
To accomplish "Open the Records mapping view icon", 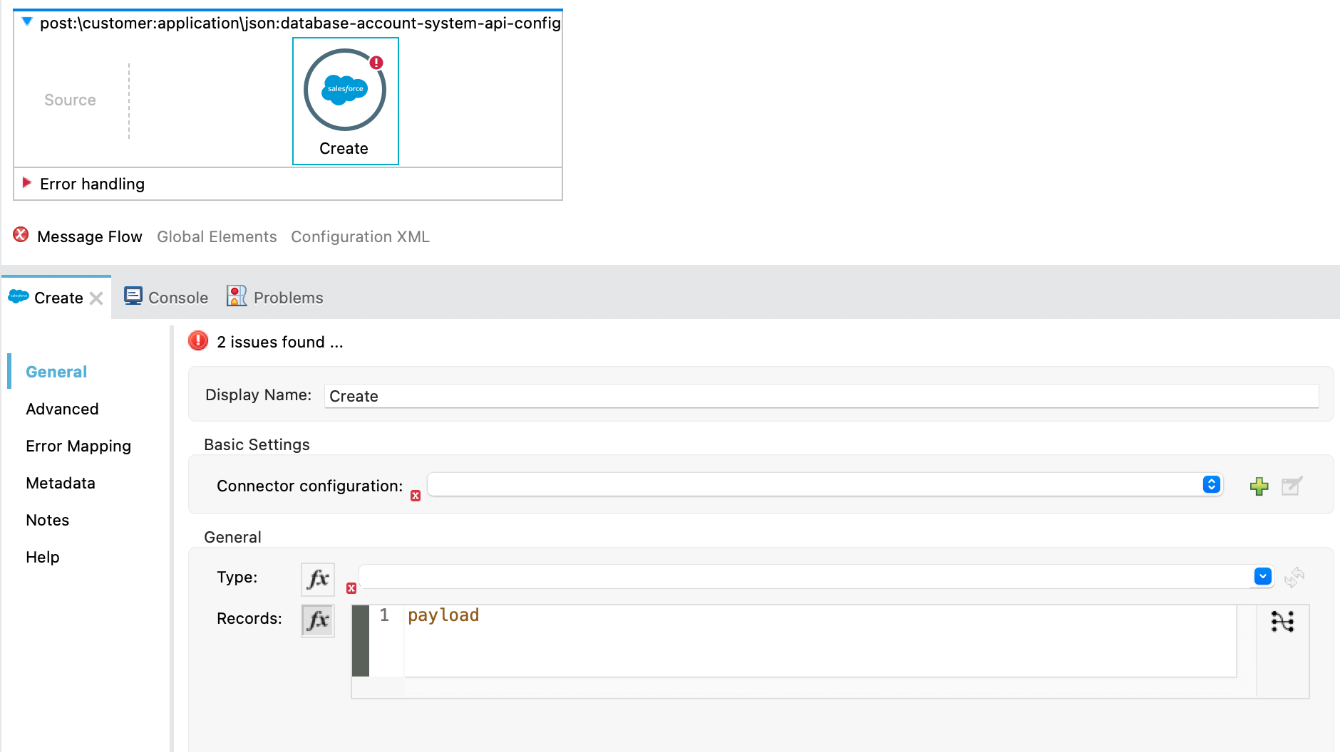I will 1282,622.
